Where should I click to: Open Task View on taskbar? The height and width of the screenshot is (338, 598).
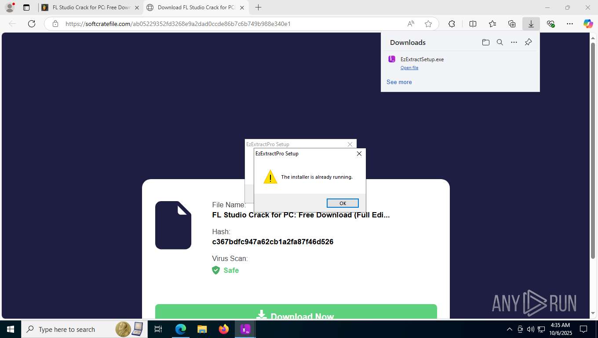[158, 329]
